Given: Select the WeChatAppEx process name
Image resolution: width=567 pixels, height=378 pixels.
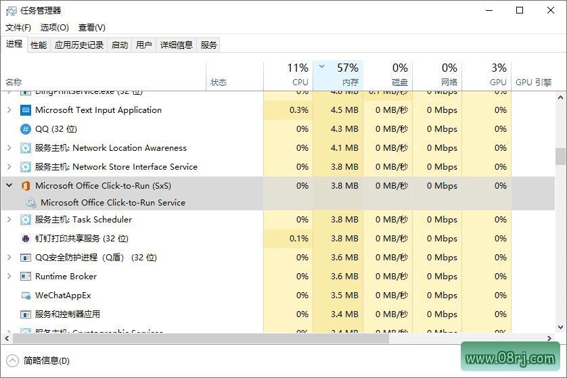Looking at the screenshot, I should (63, 296).
